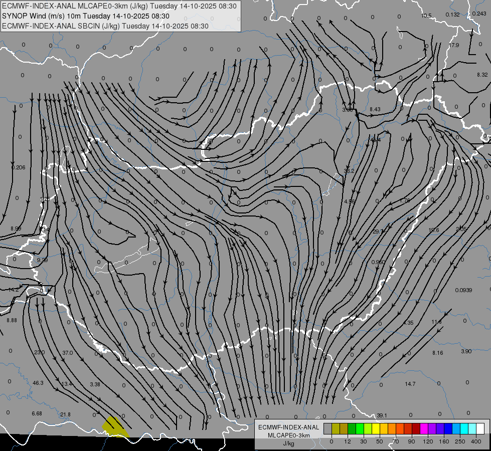
Task: Click the legend label MLCAPE0-3km
Action: coord(288,435)
